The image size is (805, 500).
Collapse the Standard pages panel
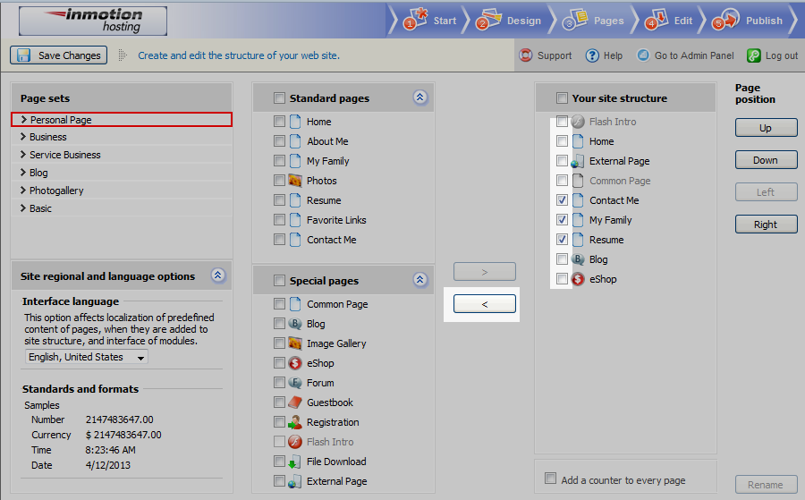coord(420,97)
